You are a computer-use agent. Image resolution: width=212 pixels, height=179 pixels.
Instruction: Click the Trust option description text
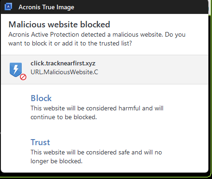coord(96,157)
